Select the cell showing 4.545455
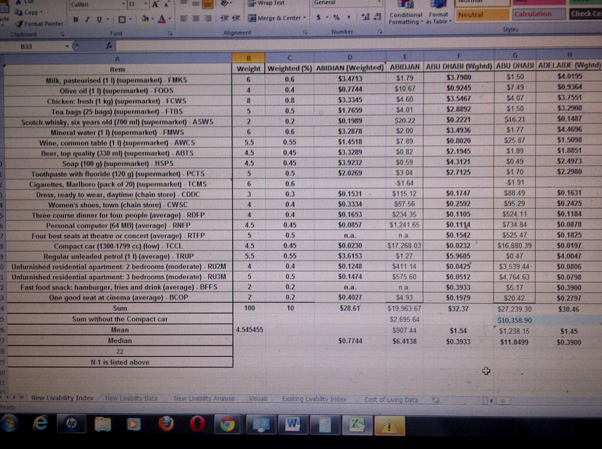The image size is (602, 449). tap(249, 330)
